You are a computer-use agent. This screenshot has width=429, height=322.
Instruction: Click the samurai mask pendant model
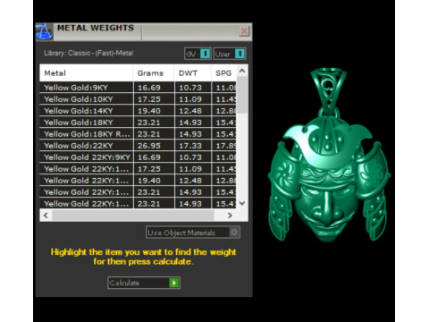pyautogui.click(x=329, y=155)
